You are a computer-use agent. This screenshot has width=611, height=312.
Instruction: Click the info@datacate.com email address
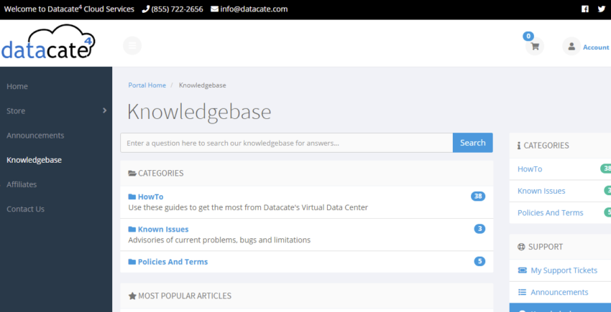pos(254,9)
